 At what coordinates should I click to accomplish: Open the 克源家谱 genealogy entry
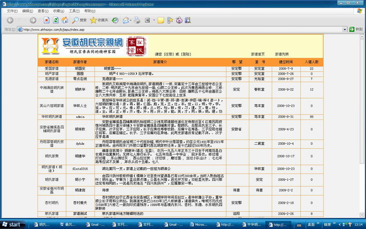tap(52, 79)
